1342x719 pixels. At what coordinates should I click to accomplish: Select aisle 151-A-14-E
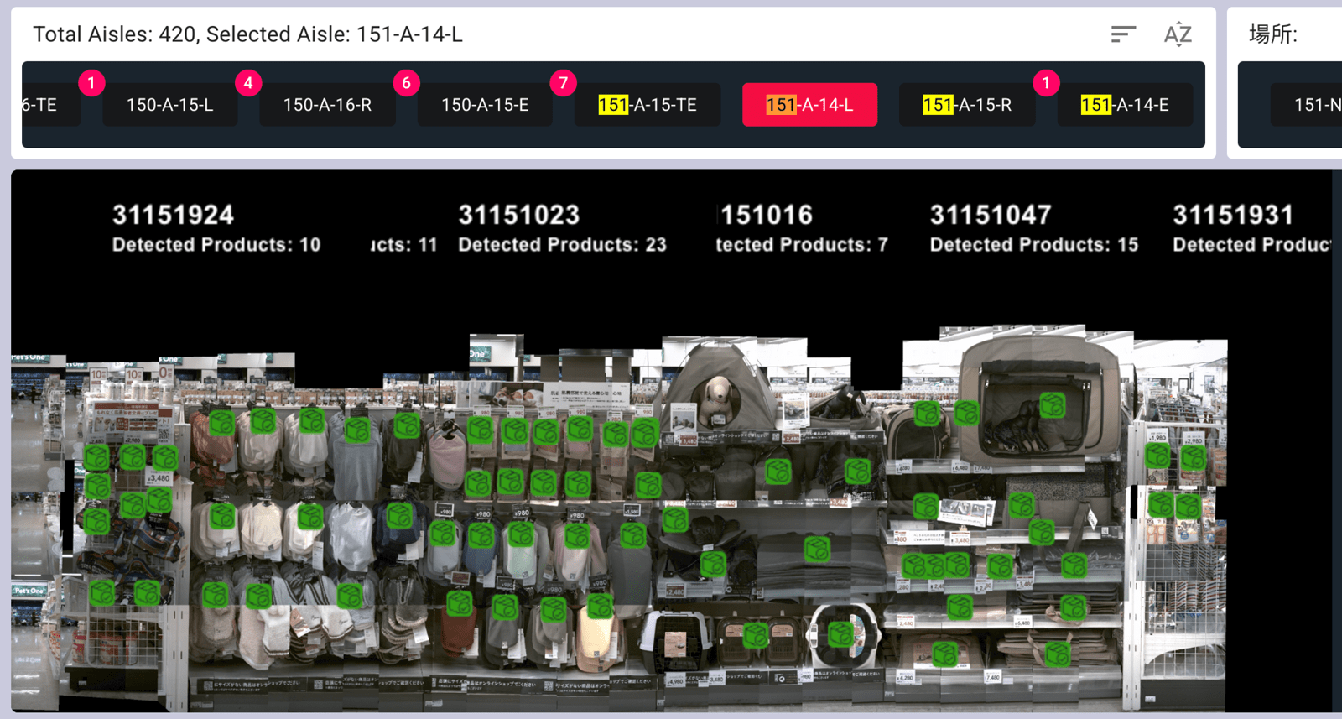(1125, 105)
